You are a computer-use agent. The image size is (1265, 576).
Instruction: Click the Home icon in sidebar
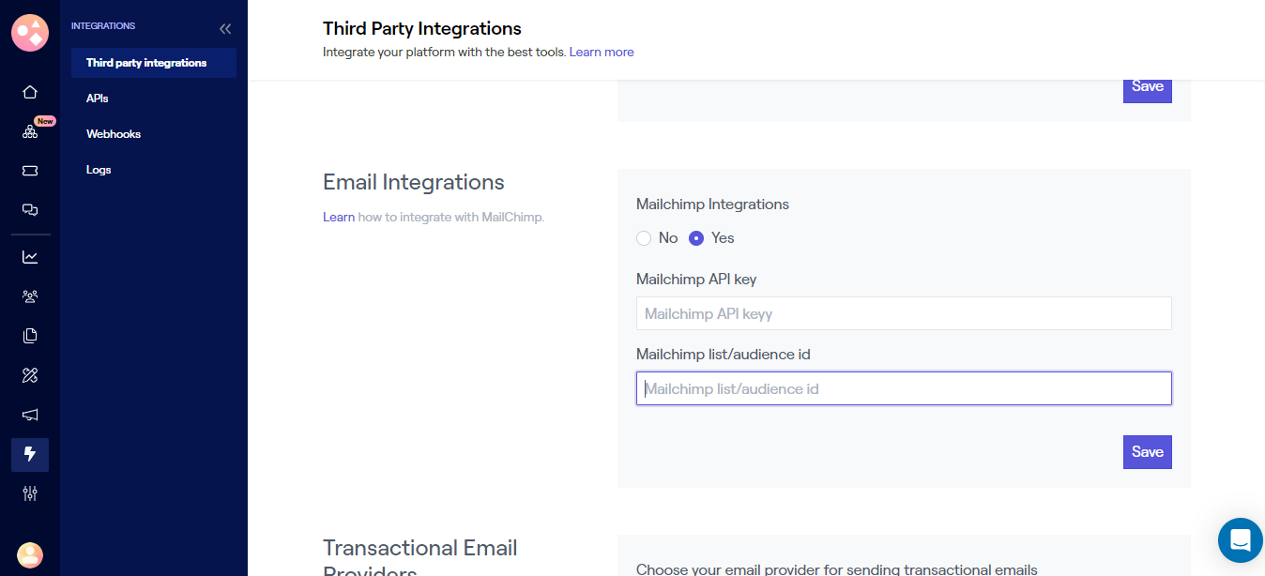click(30, 92)
